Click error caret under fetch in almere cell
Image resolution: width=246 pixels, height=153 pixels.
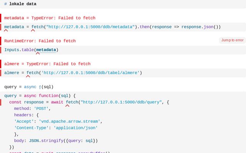(x=28, y=76)
